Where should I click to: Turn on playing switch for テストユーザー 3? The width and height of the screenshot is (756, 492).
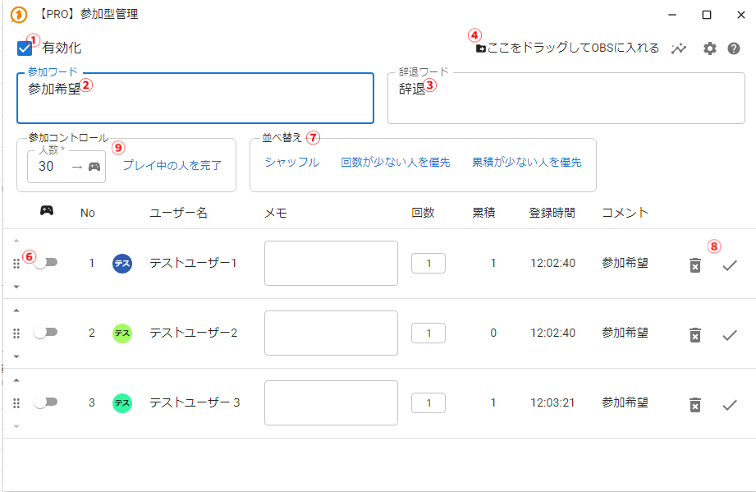(45, 402)
